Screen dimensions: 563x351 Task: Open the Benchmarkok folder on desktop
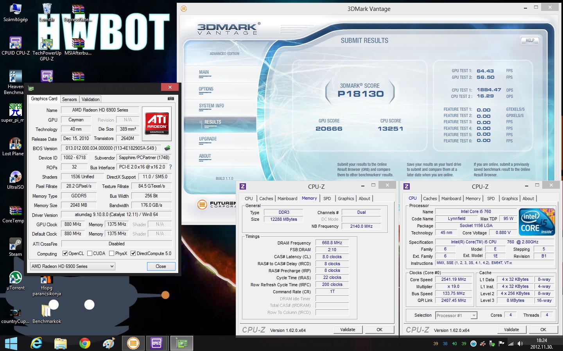point(47,314)
